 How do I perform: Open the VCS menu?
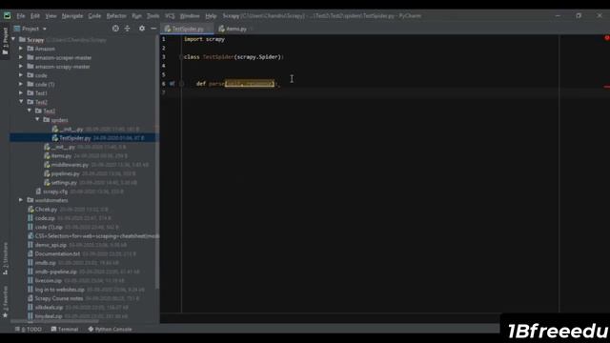click(x=170, y=16)
